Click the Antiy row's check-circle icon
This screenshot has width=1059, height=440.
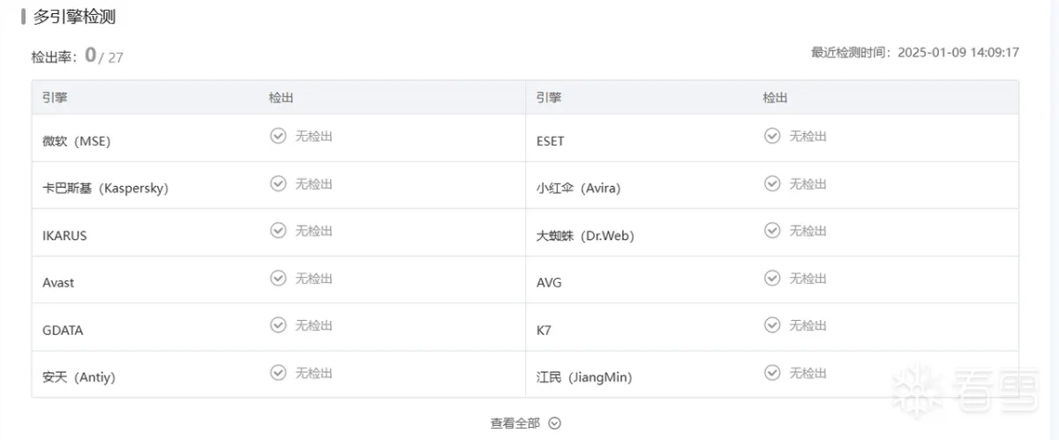click(x=278, y=373)
